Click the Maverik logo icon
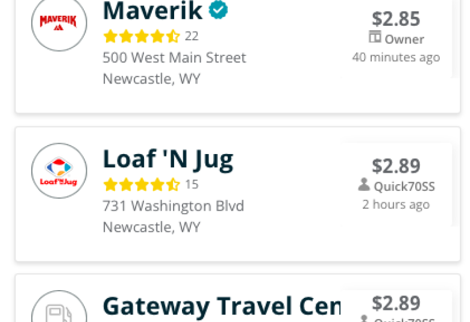 (x=59, y=23)
